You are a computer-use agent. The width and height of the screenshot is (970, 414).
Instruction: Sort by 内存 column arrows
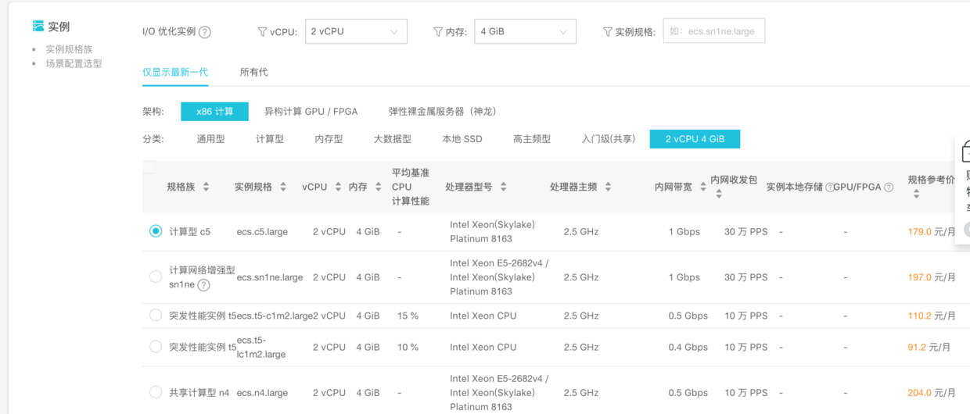(x=378, y=187)
